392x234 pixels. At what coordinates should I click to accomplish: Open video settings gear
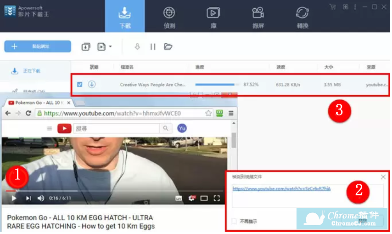point(192,199)
